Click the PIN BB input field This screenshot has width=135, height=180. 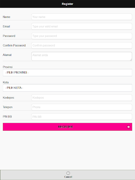point(82,117)
